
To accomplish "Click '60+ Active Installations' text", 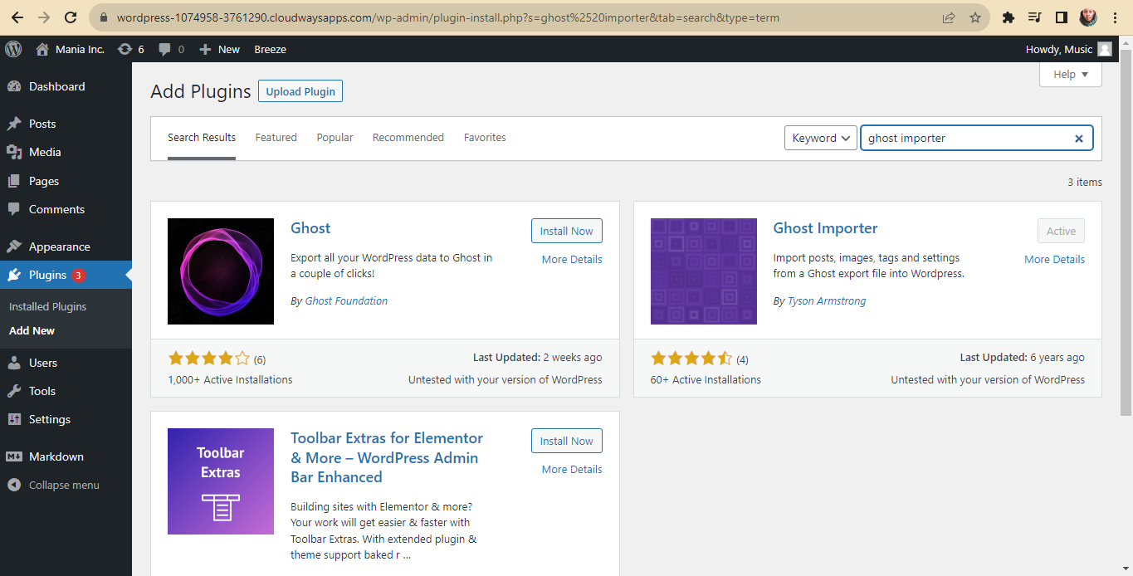I will (706, 379).
